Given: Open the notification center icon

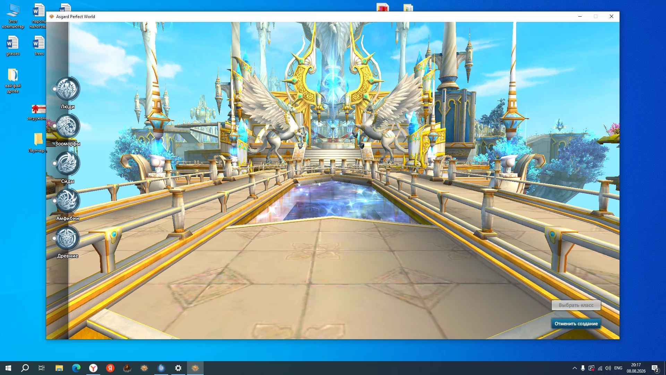Looking at the screenshot, I should point(655,368).
